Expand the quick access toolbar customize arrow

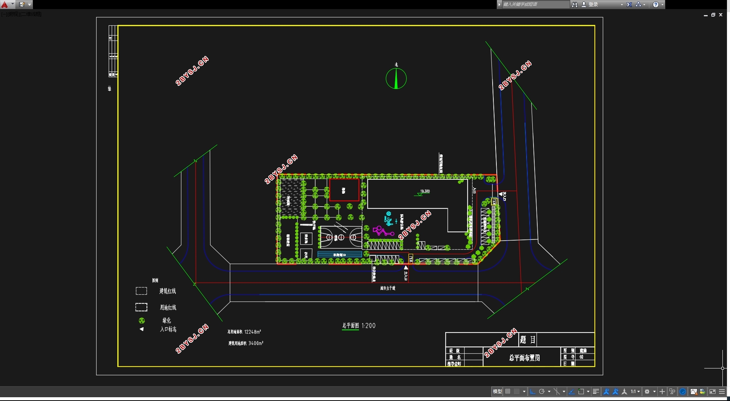click(30, 5)
